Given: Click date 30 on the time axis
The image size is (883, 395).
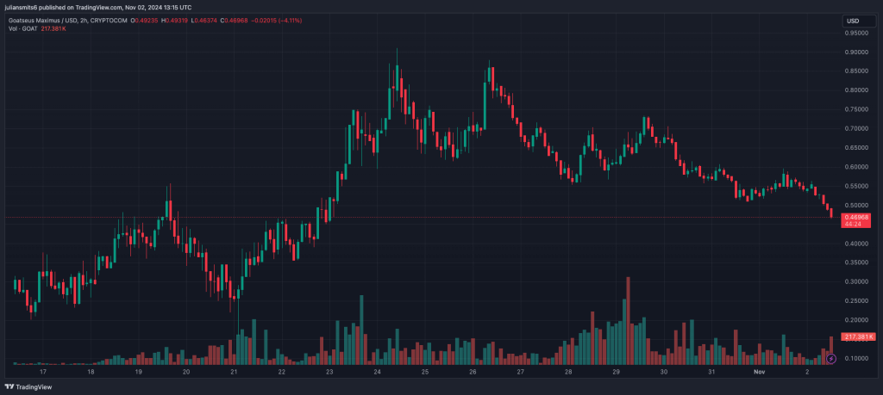Looking at the screenshot, I should coord(664,372).
